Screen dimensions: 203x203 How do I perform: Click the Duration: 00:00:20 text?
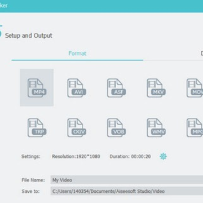[x=130, y=156]
